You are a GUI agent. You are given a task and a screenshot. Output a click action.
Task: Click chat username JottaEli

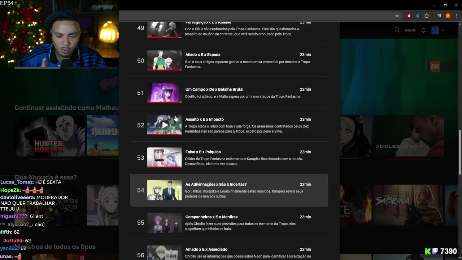[13, 240]
